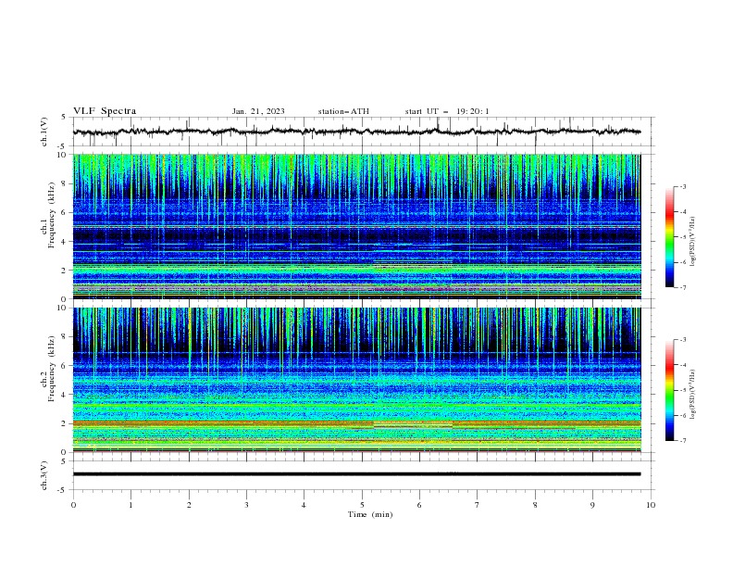Click the time axis tick label '2'
The width and height of the screenshot is (733, 567).
tap(189, 505)
